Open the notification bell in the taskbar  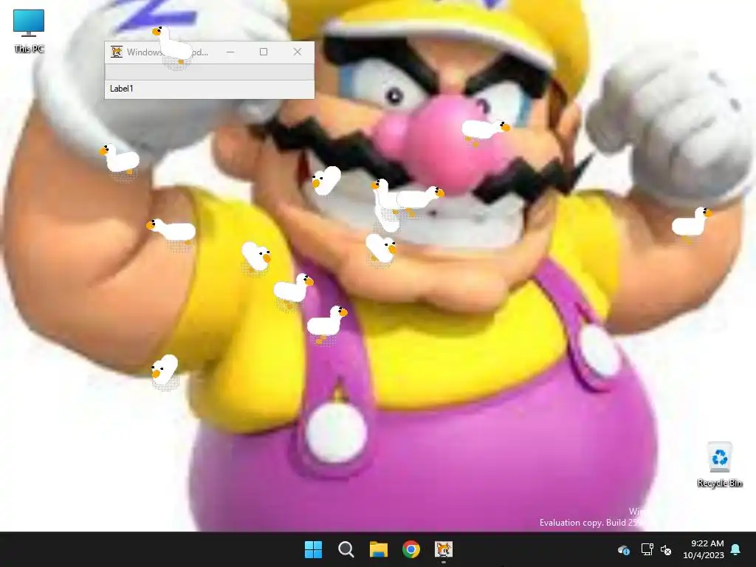coord(736,549)
